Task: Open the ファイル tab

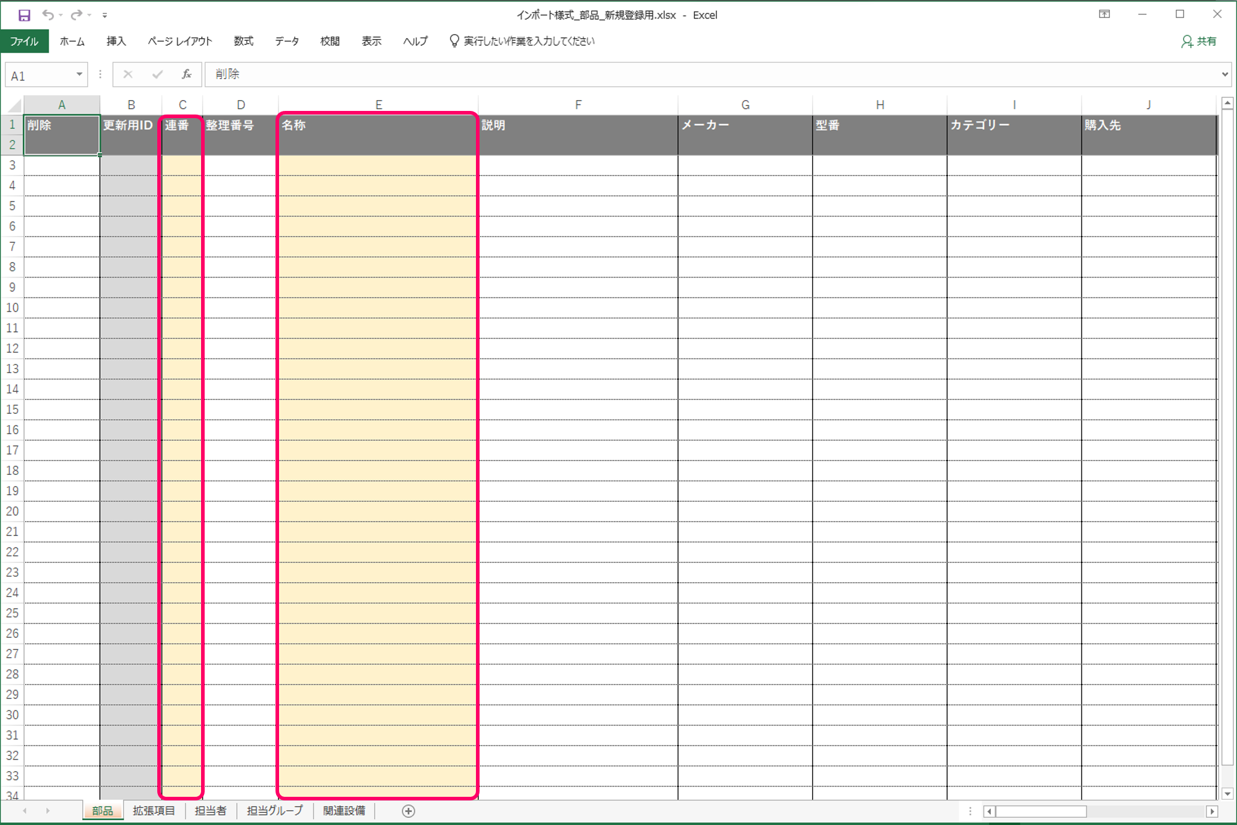Action: point(25,41)
